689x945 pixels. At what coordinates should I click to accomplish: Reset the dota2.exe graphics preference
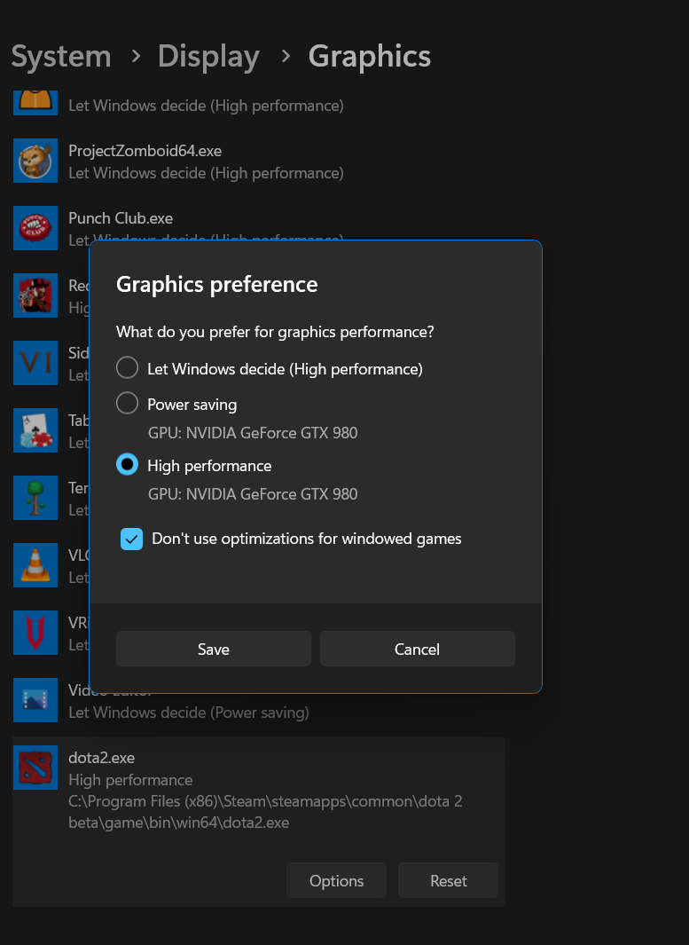[x=448, y=880]
